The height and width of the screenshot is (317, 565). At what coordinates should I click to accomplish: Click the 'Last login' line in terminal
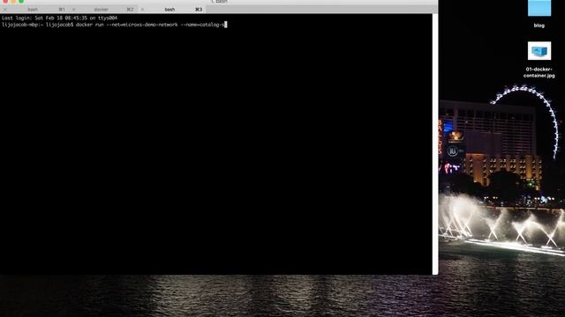point(59,18)
